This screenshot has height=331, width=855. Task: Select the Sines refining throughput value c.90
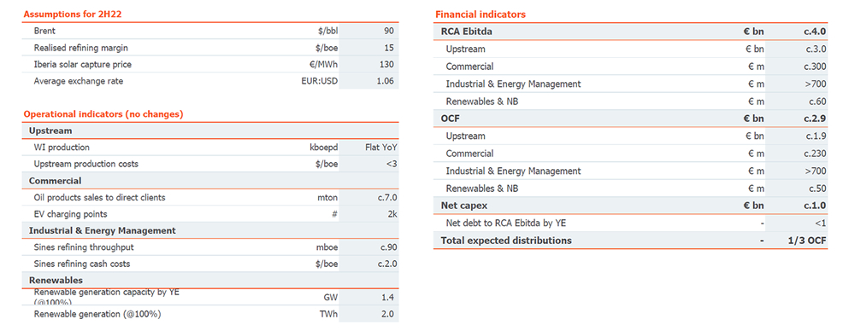pyautogui.click(x=386, y=247)
